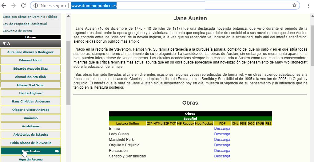314x162 pixels.
Task: Bookmark the page with the star icon
Action: [x=294, y=6]
